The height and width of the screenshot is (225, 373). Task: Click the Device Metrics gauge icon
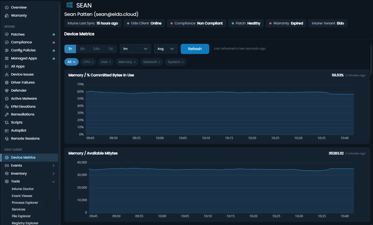[7, 158]
